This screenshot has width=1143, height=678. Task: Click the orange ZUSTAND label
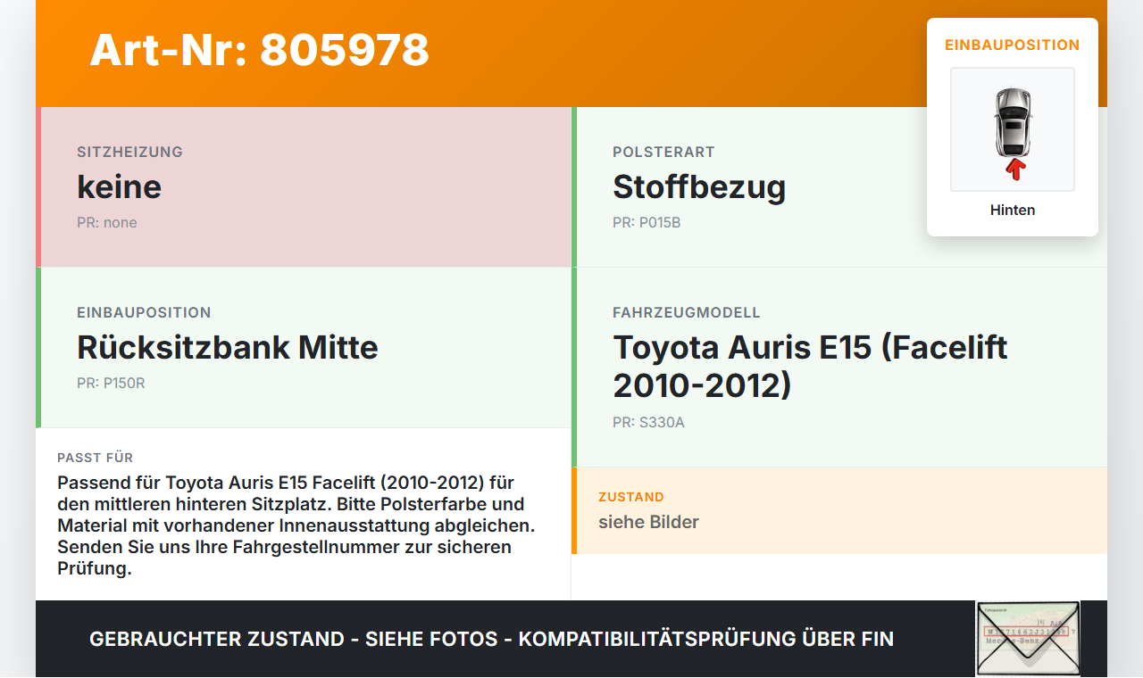631,497
